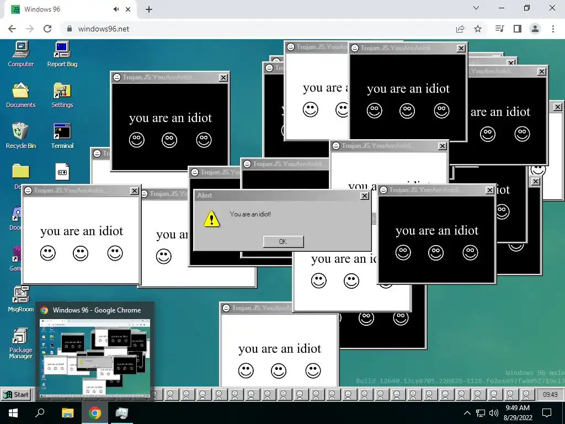
Task: Click the system tray network icon
Action: click(x=481, y=413)
